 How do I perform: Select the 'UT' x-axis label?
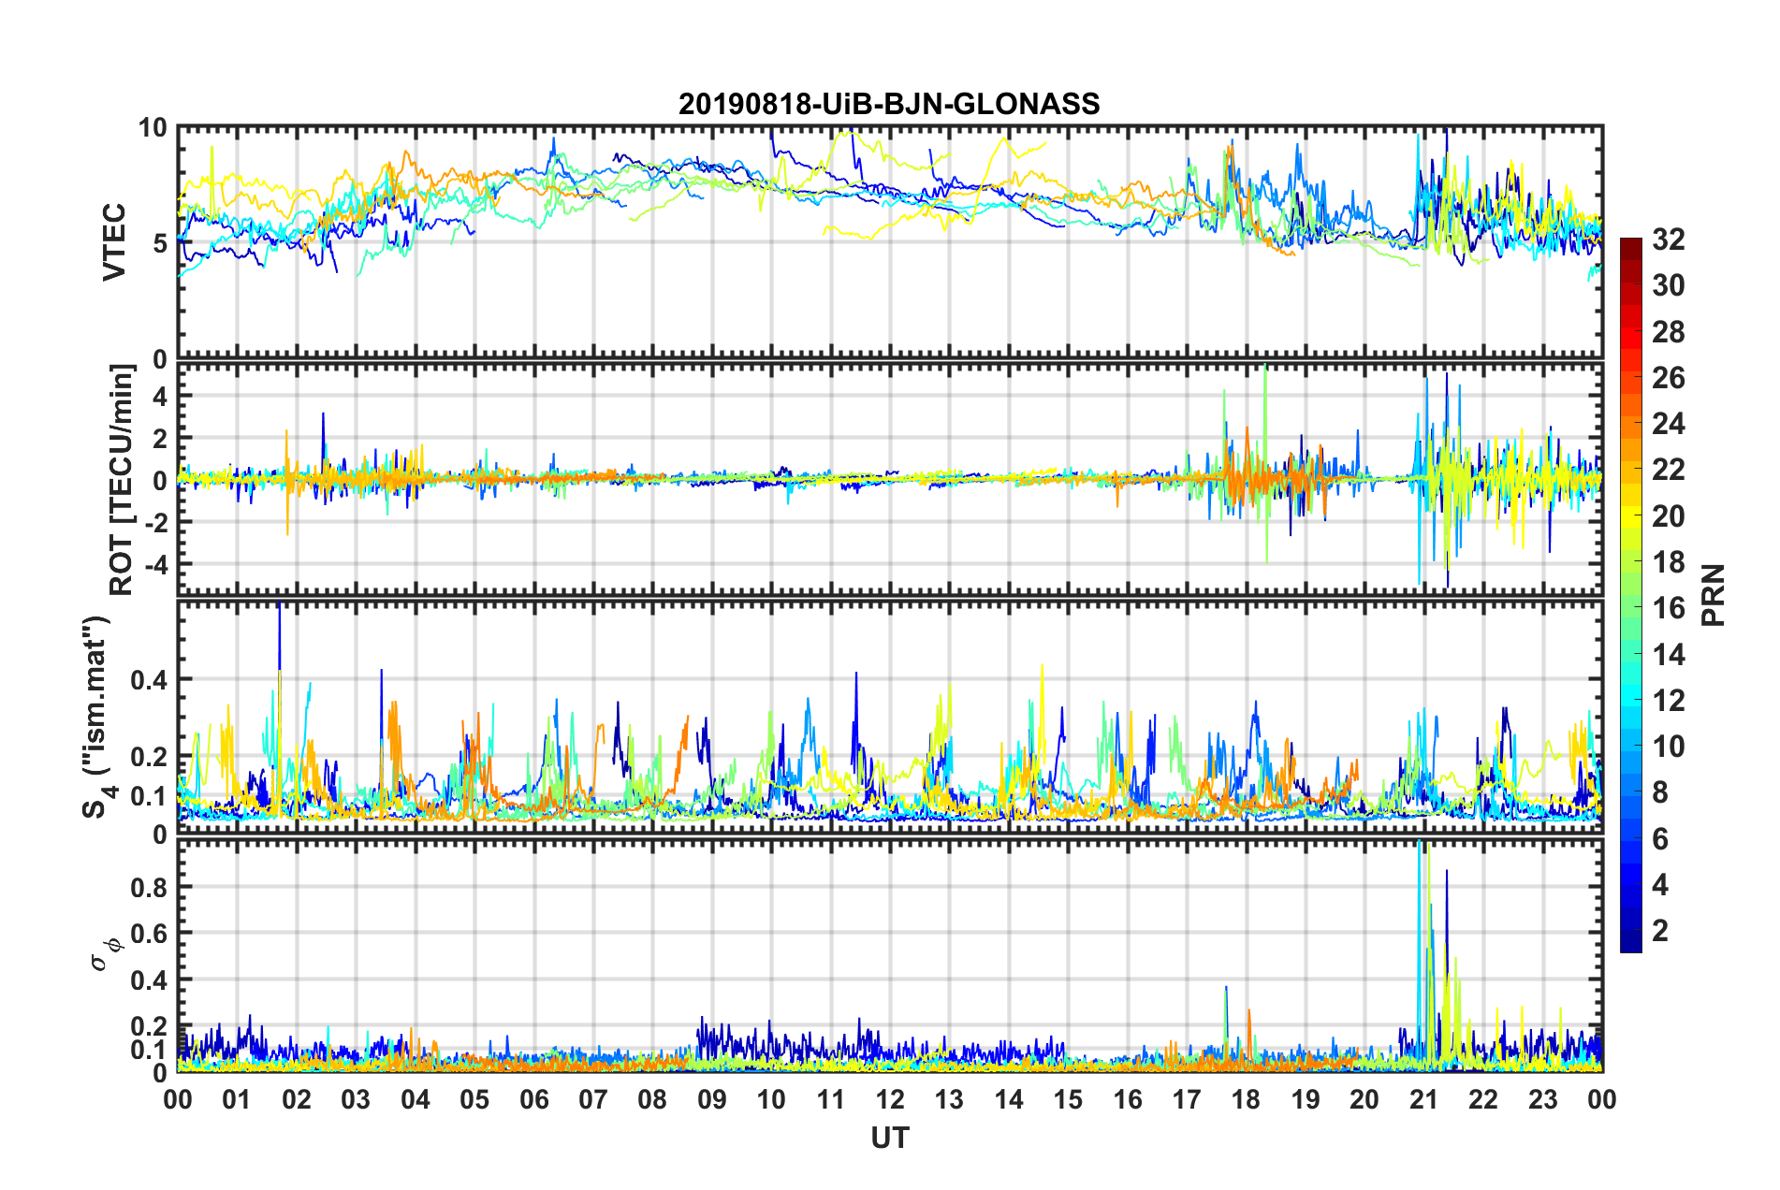(x=889, y=1138)
